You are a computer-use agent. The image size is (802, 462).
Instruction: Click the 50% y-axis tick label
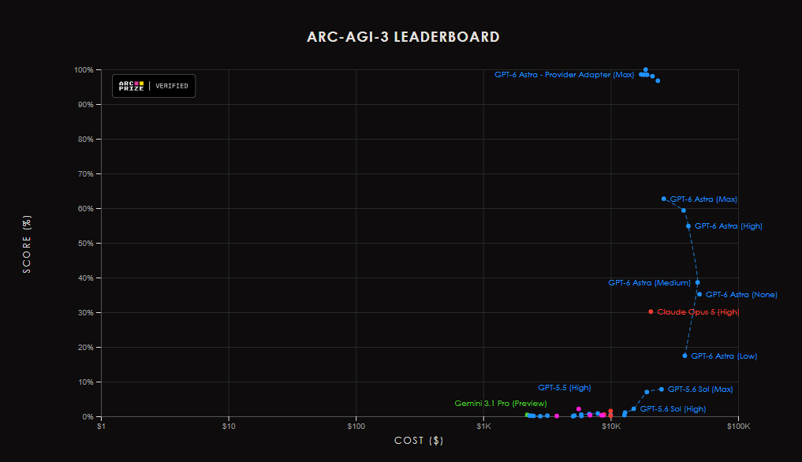pyautogui.click(x=85, y=244)
